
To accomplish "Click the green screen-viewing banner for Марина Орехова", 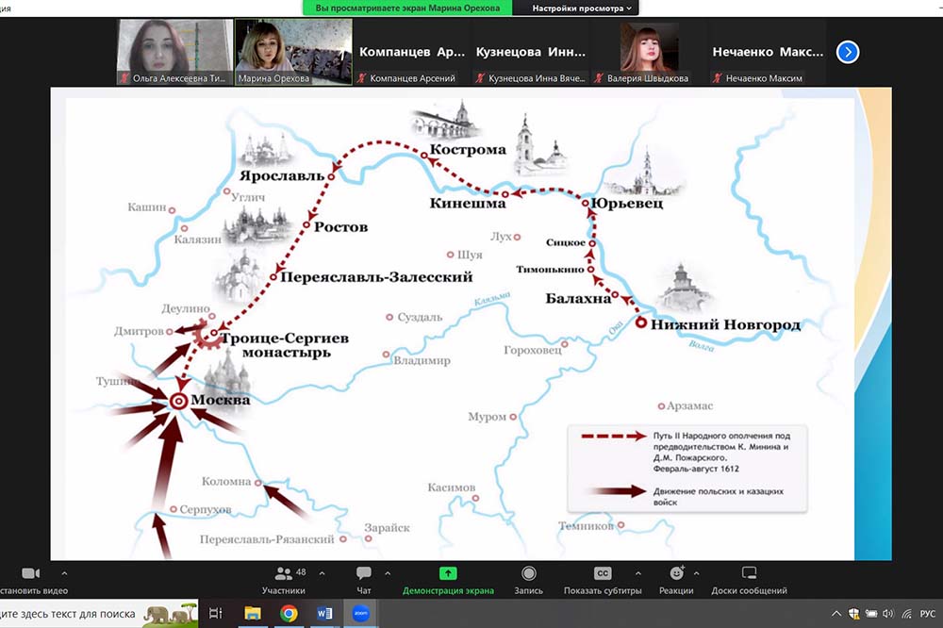I will point(407,8).
